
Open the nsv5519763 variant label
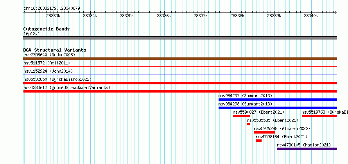[x=325, y=112]
